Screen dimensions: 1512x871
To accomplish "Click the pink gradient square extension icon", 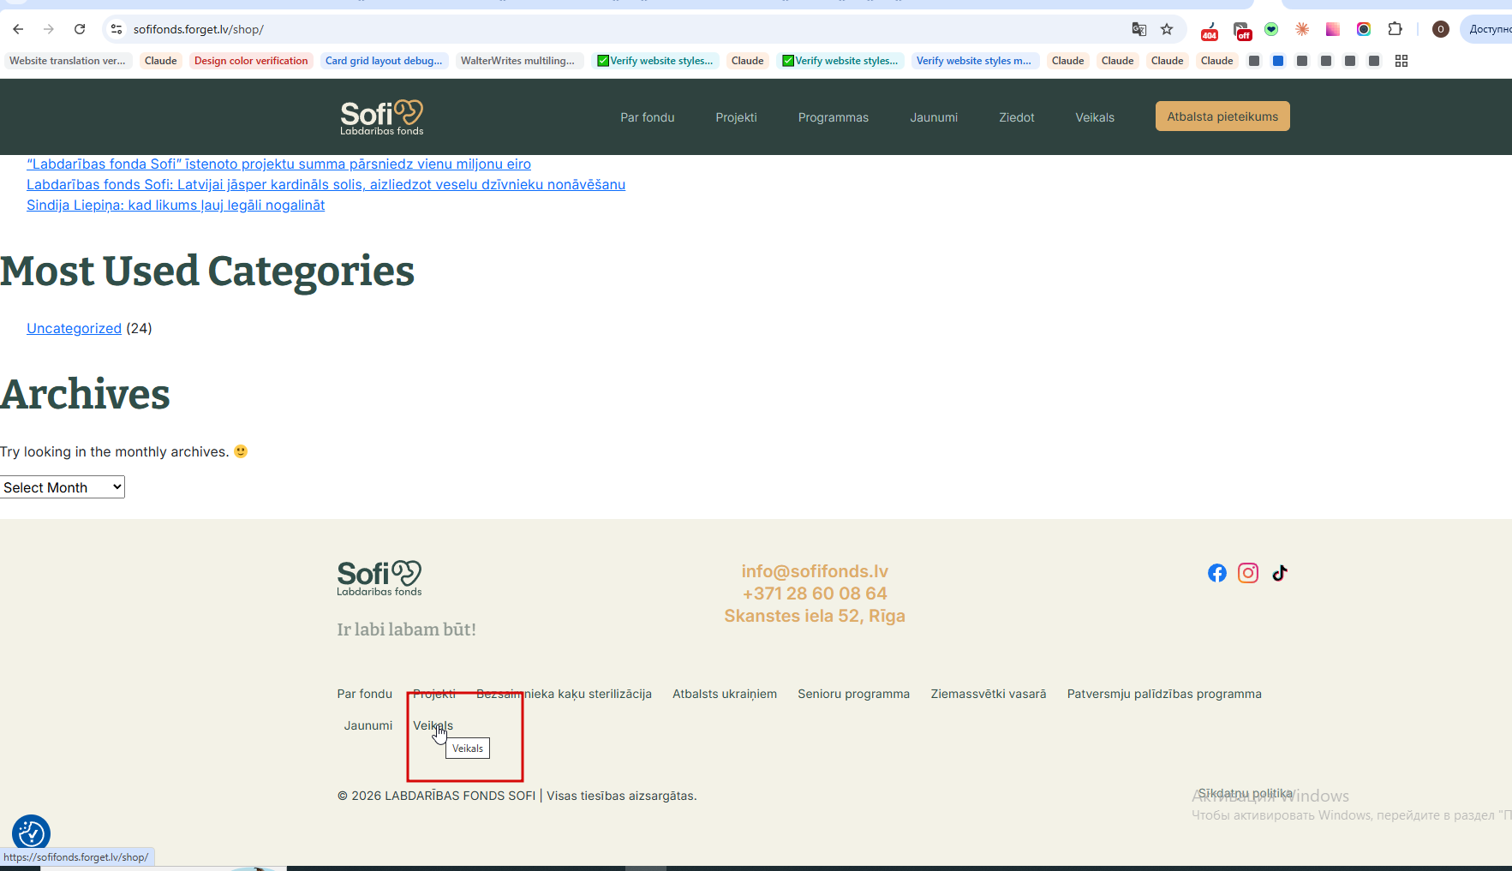I will click(x=1333, y=29).
